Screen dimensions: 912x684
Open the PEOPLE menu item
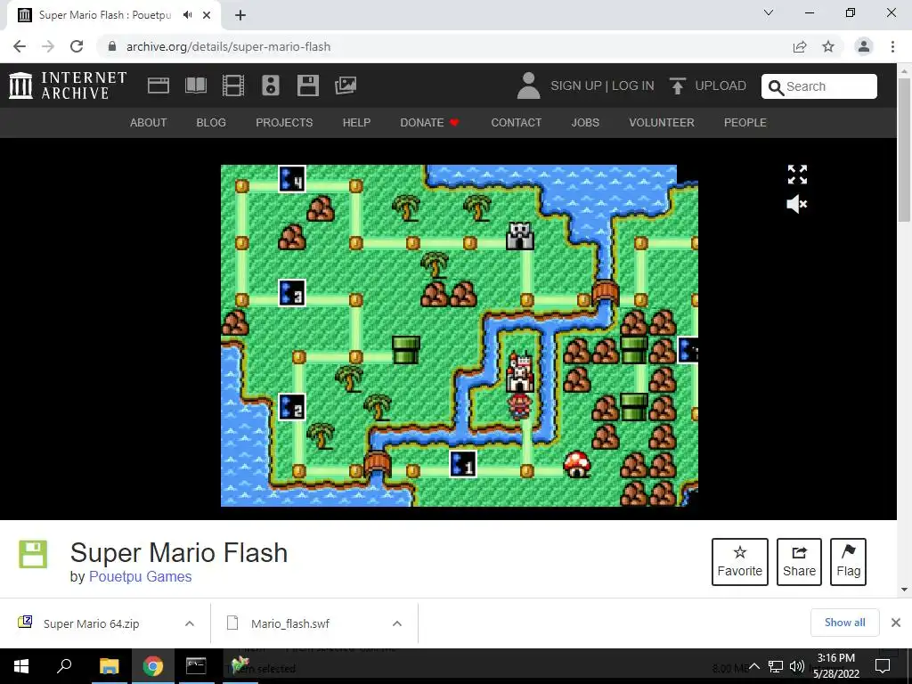(x=745, y=123)
